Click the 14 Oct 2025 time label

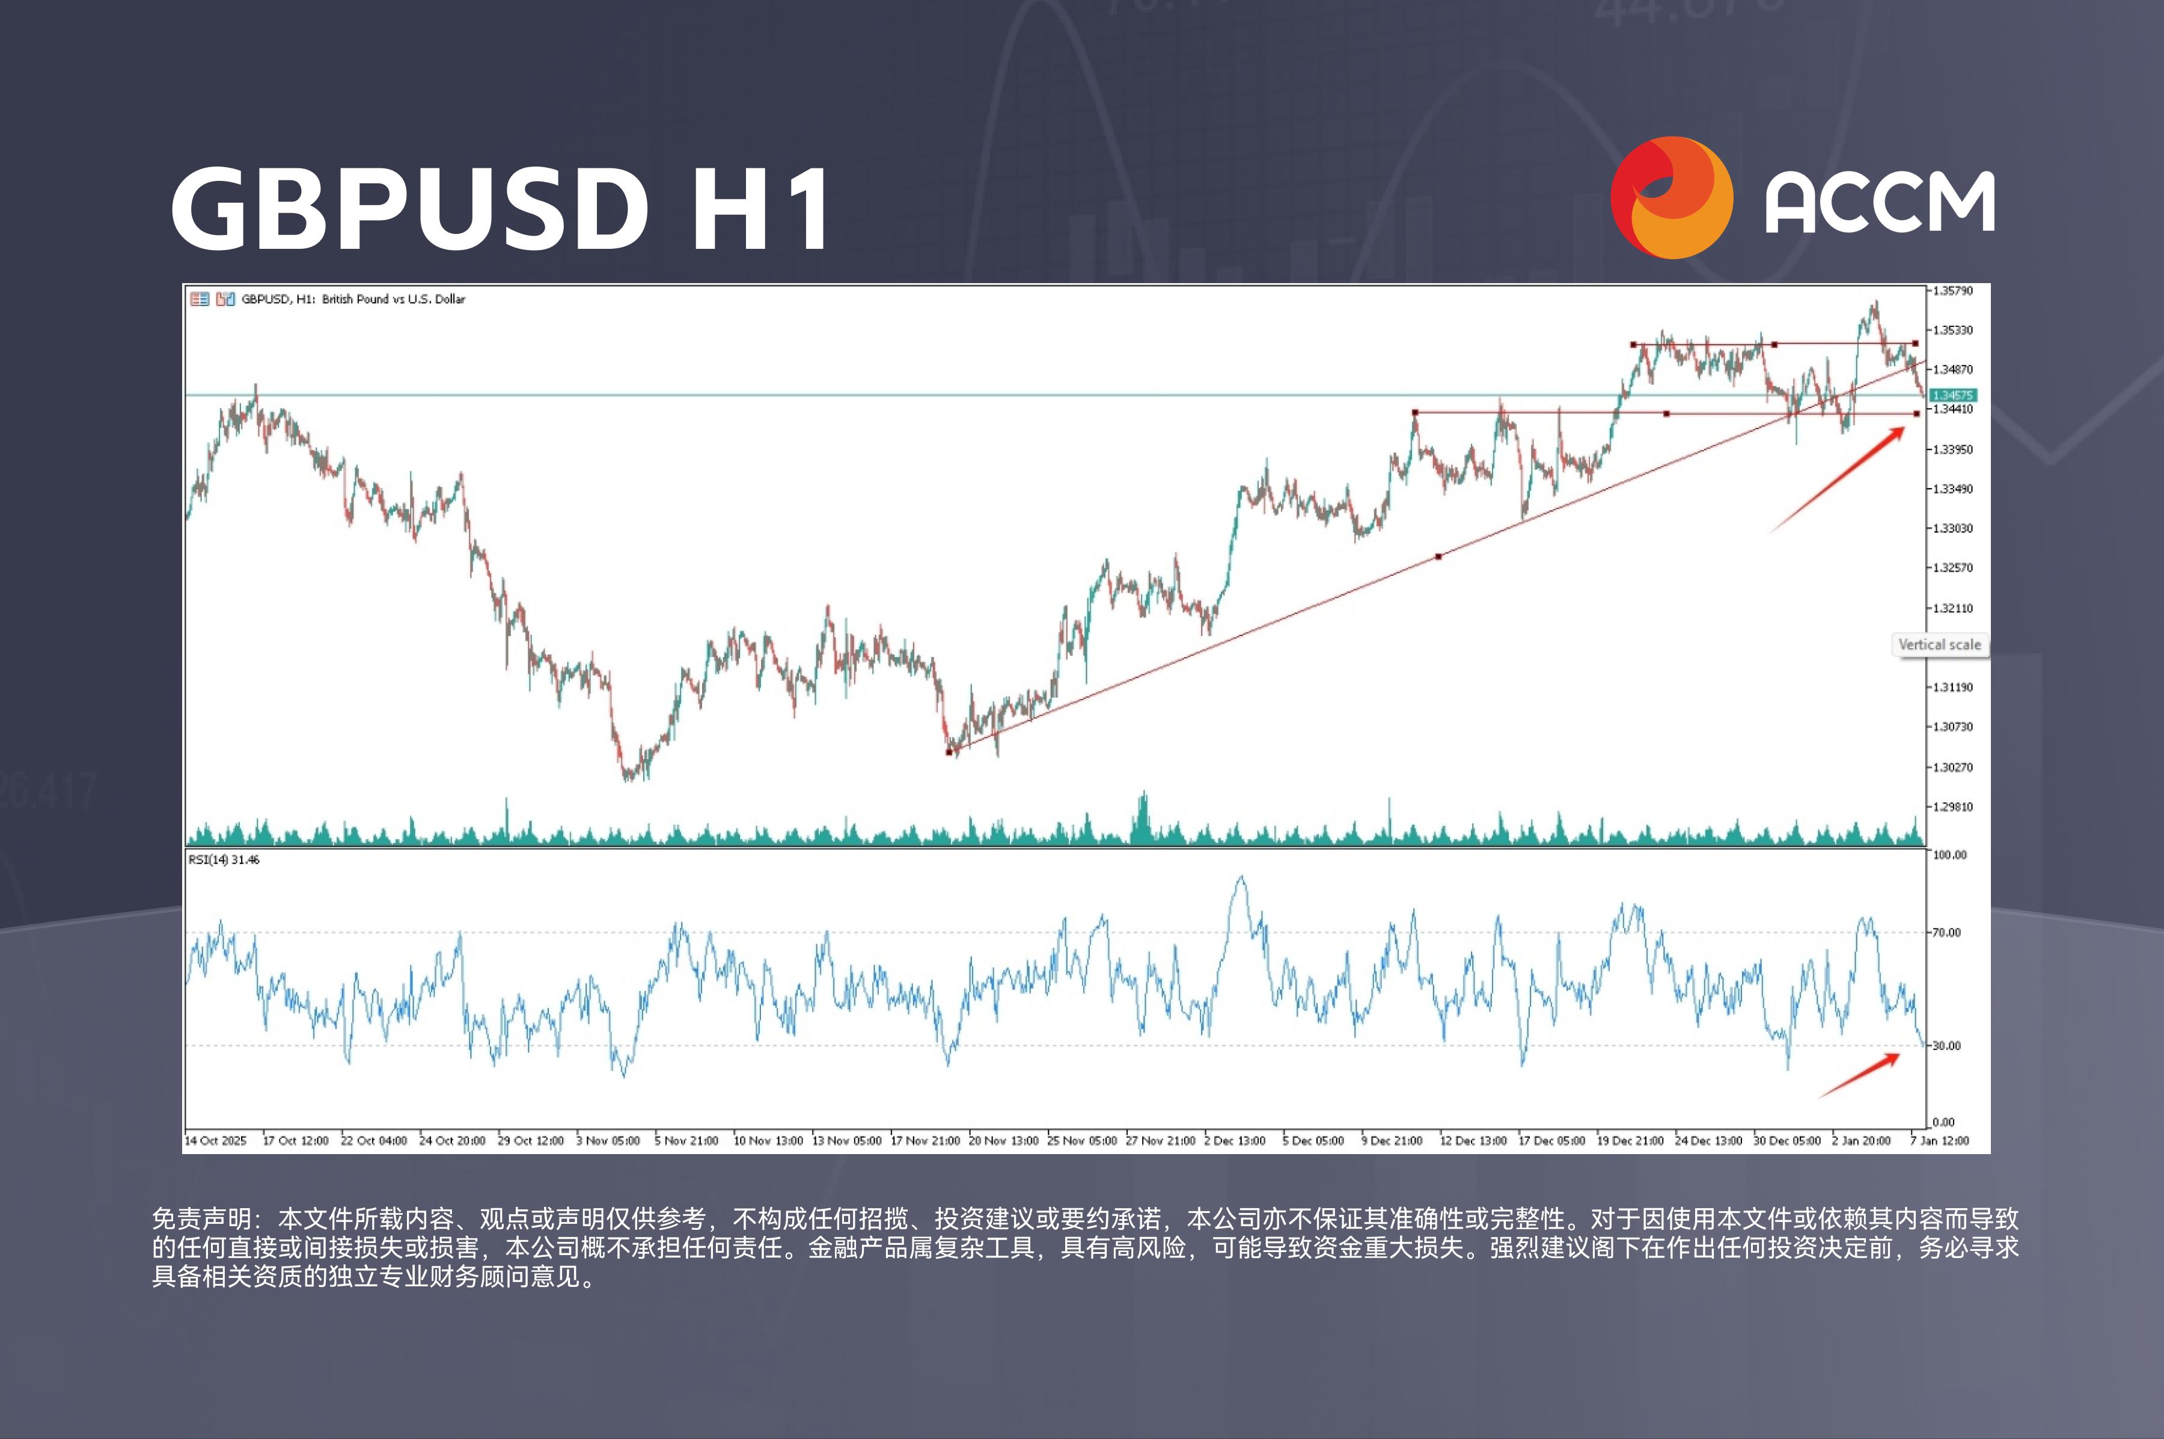click(216, 1141)
